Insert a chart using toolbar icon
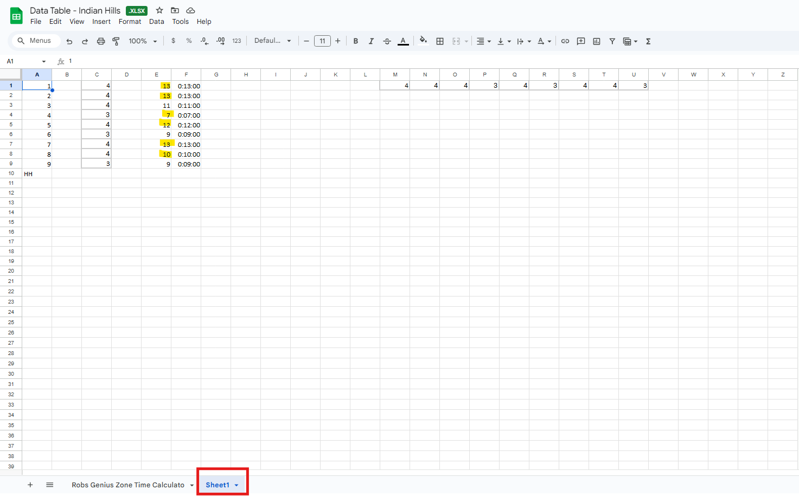The width and height of the screenshot is (799, 496). 597,41
